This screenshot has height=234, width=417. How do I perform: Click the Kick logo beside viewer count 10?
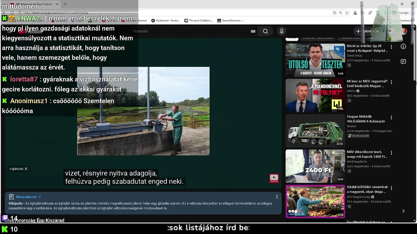5,229
